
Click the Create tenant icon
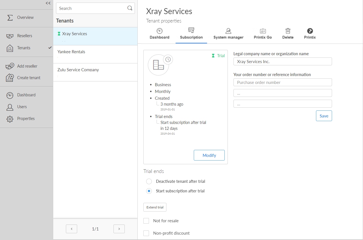tap(10, 78)
